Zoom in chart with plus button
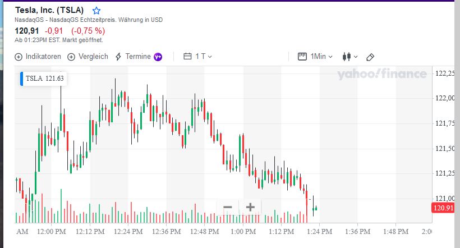 pyautogui.click(x=250, y=207)
